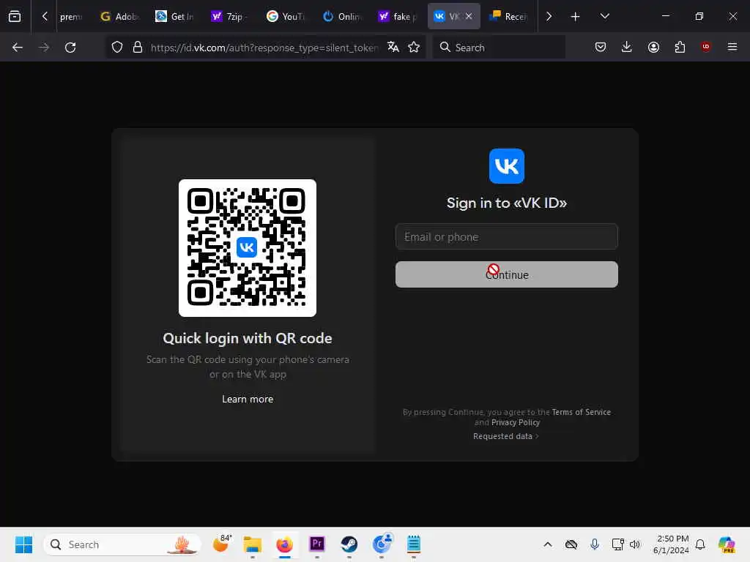Image resolution: width=750 pixels, height=562 pixels.
Task: Switch to the Recei tab
Action: click(508, 17)
